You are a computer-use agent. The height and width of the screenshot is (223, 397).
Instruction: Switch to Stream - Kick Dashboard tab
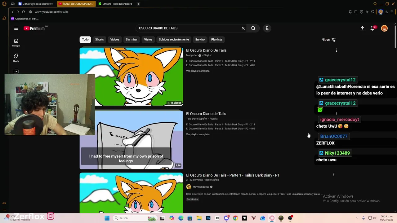(x=115, y=4)
